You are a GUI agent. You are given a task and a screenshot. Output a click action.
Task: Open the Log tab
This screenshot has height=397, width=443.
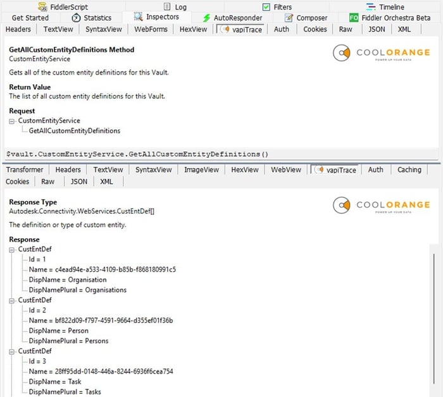(175, 7)
